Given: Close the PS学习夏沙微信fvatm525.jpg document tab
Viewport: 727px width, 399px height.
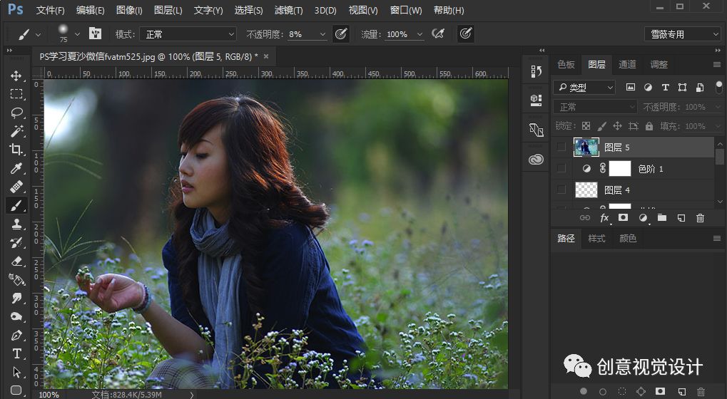Looking at the screenshot, I should (x=266, y=56).
